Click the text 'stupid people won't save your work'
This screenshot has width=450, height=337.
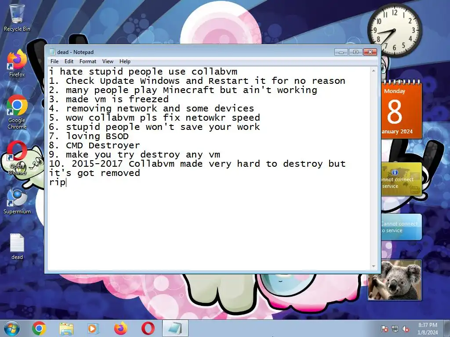(163, 127)
